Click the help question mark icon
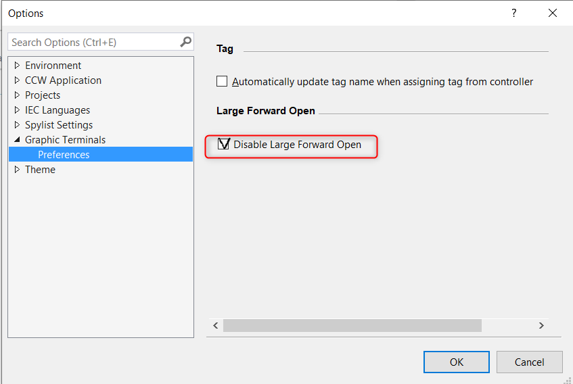This screenshot has width=573, height=384. (x=513, y=13)
